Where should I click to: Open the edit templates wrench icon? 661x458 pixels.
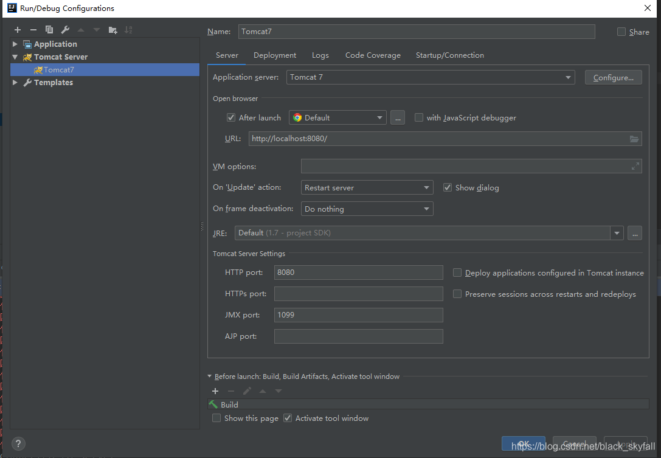click(x=65, y=30)
